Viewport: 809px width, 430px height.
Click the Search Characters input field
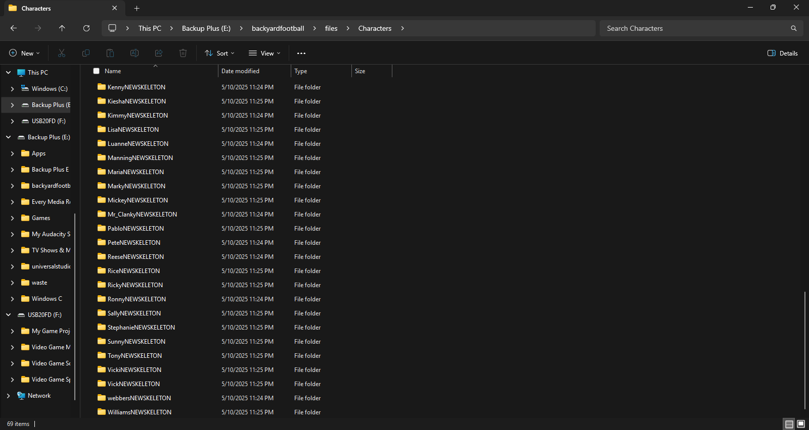pos(695,28)
